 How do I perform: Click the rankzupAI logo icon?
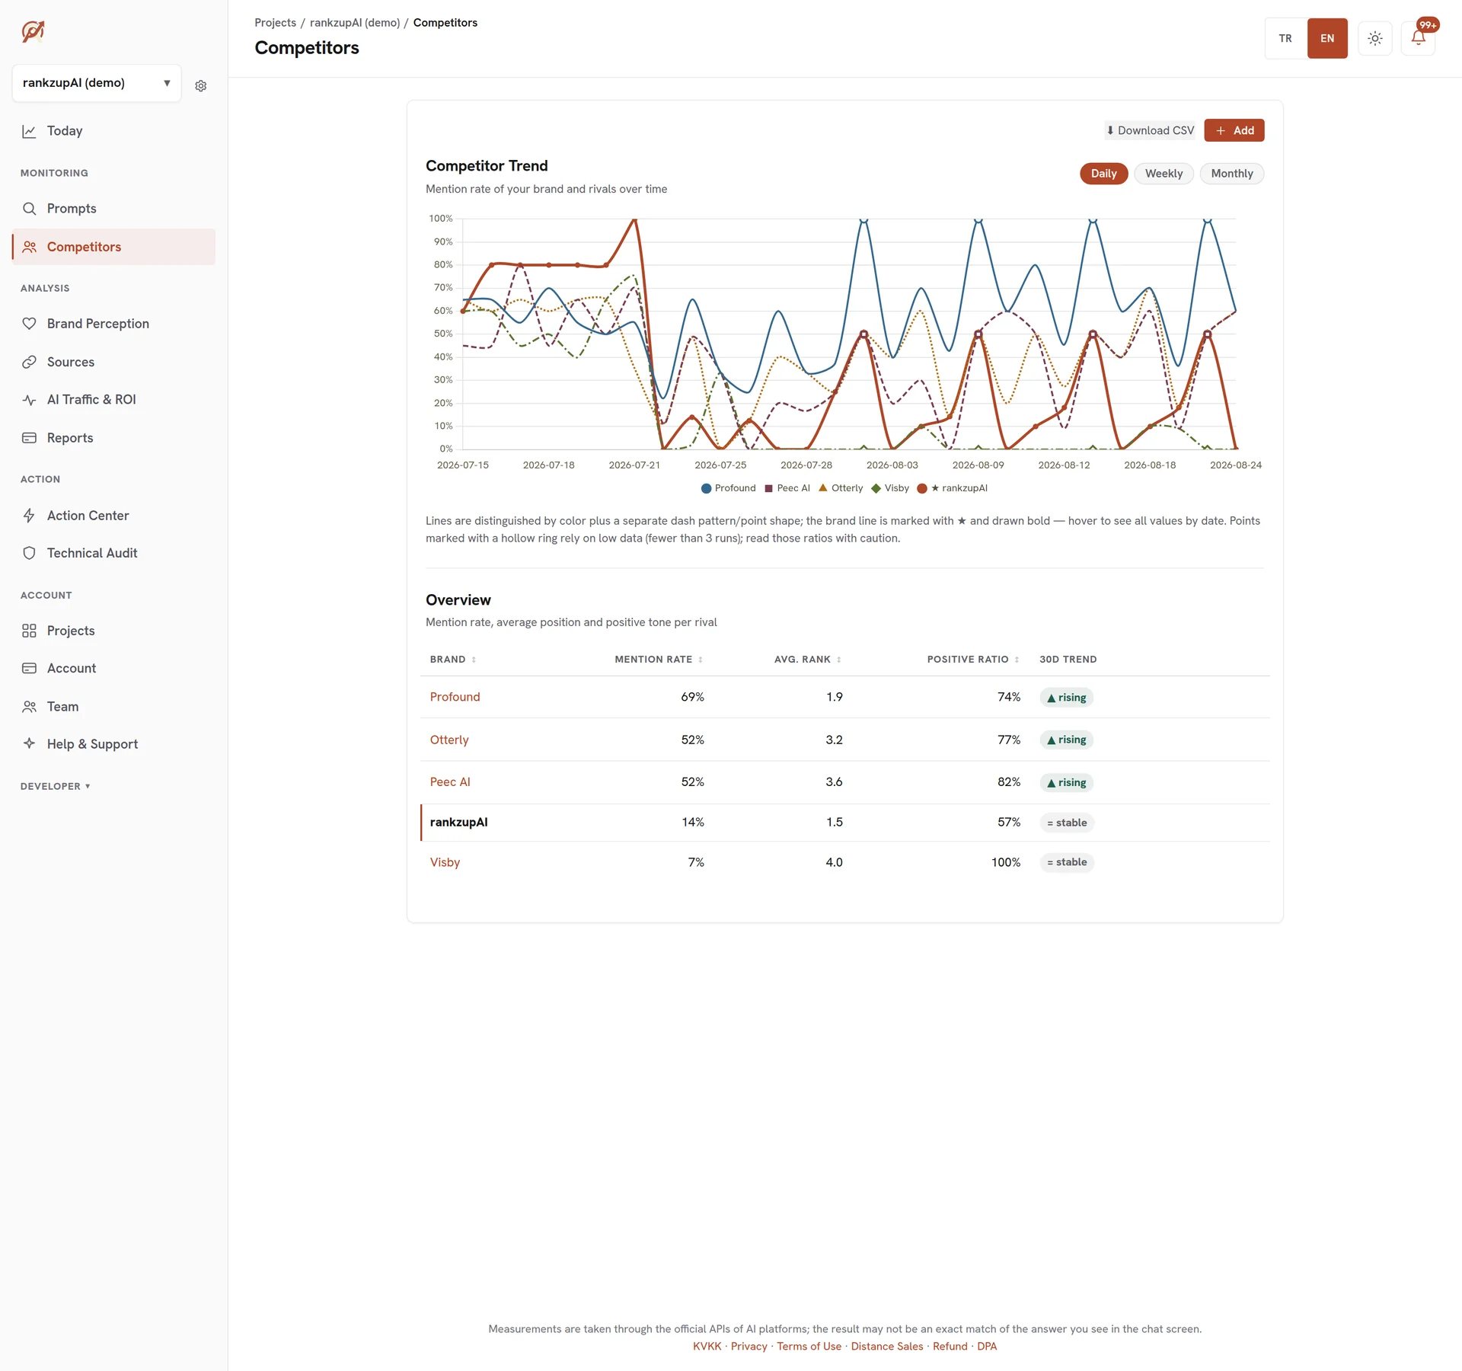click(33, 32)
